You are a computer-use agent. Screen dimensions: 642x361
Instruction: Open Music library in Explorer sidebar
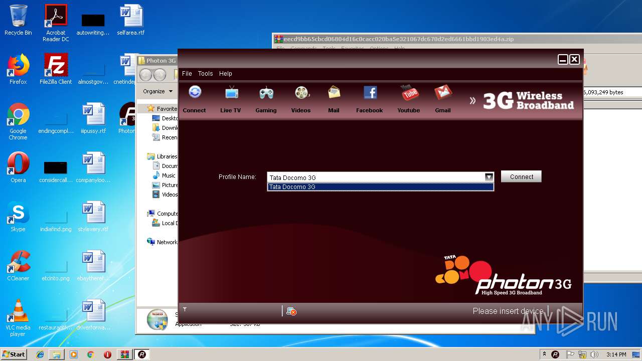(164, 175)
